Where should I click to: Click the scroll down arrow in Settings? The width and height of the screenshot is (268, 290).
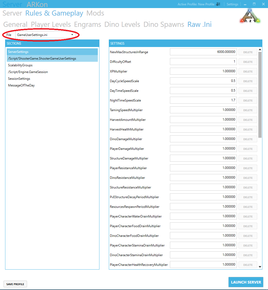click(260, 267)
